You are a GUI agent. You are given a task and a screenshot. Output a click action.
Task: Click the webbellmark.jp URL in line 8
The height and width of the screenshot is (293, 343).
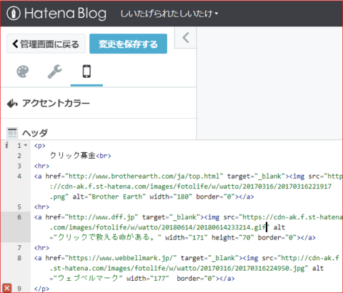tap(121, 258)
